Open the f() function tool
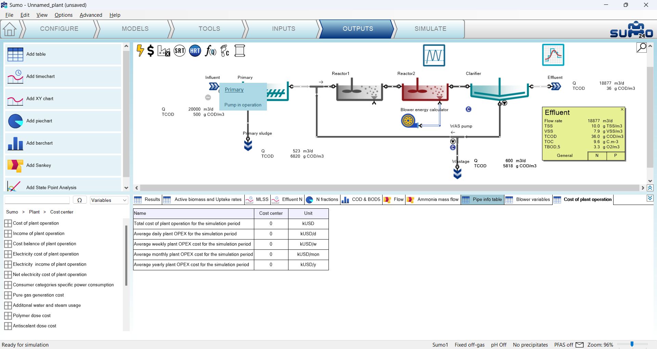The height and width of the screenshot is (349, 657). coord(210,51)
